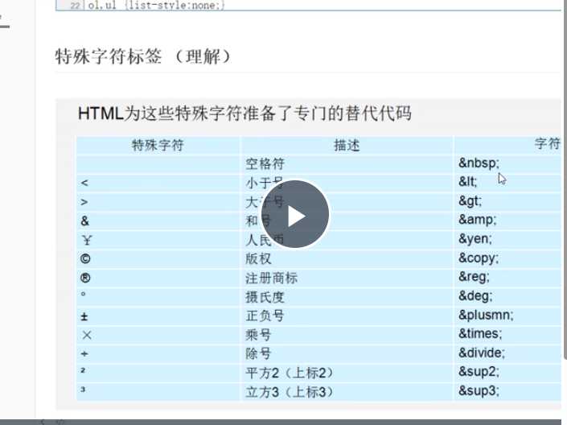Click the yen symbol ¥ in the table
The width and height of the screenshot is (567, 425).
[x=87, y=240]
